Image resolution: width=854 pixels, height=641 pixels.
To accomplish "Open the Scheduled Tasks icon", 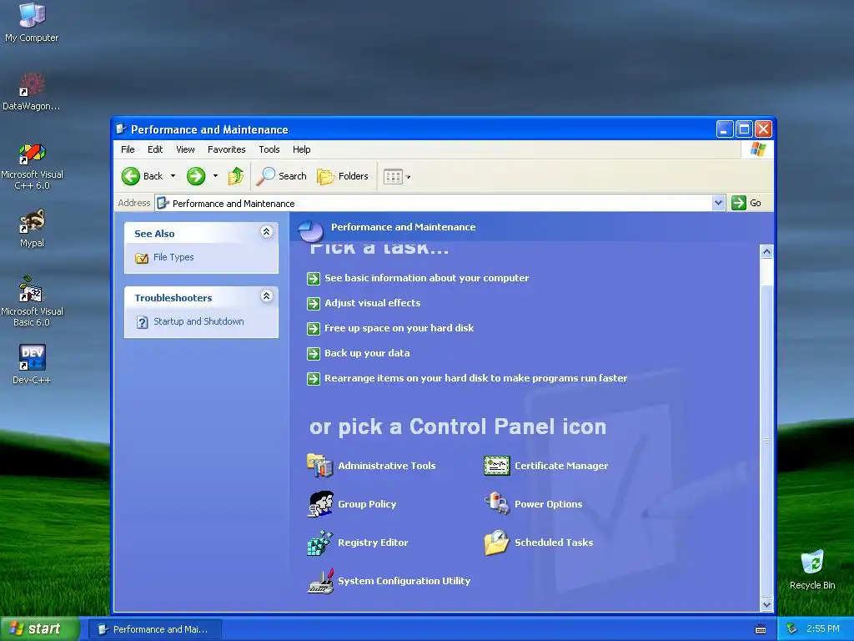I will tap(497, 543).
